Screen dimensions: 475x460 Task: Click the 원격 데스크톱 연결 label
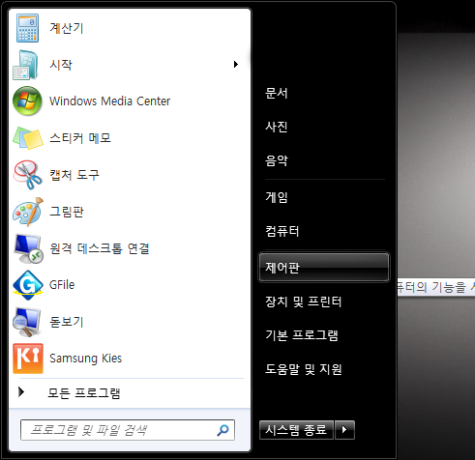click(100, 248)
